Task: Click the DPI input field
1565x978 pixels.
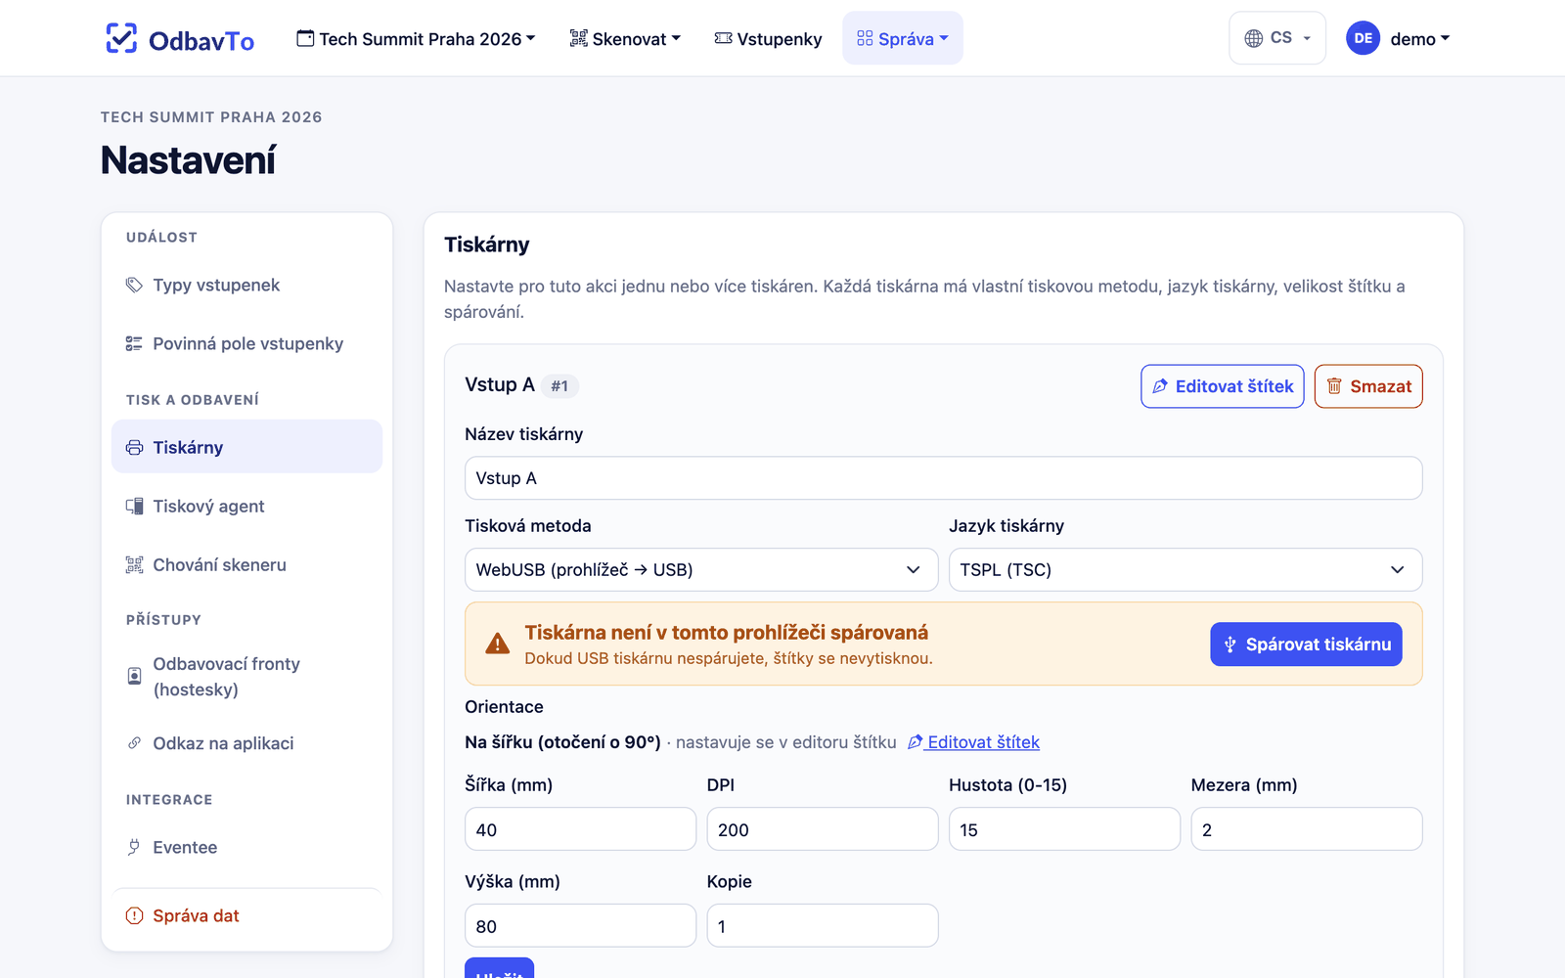Action: click(x=823, y=829)
